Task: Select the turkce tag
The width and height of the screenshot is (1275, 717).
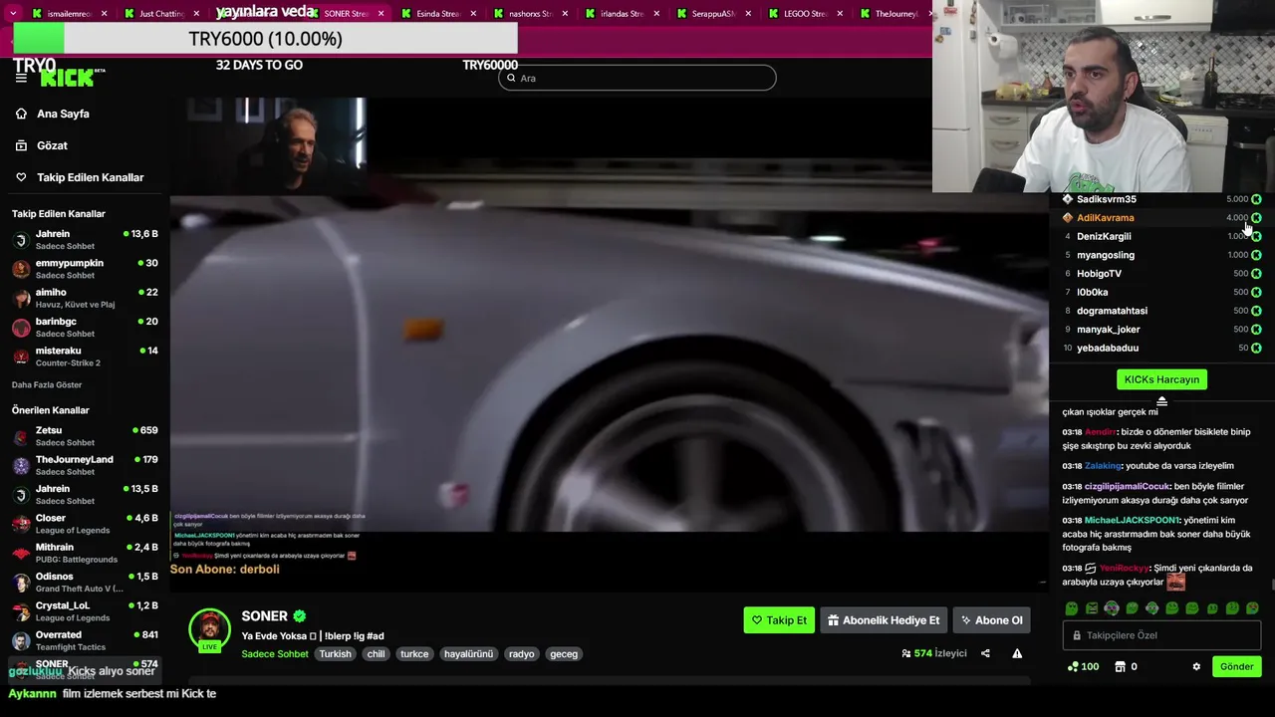Action: (414, 654)
